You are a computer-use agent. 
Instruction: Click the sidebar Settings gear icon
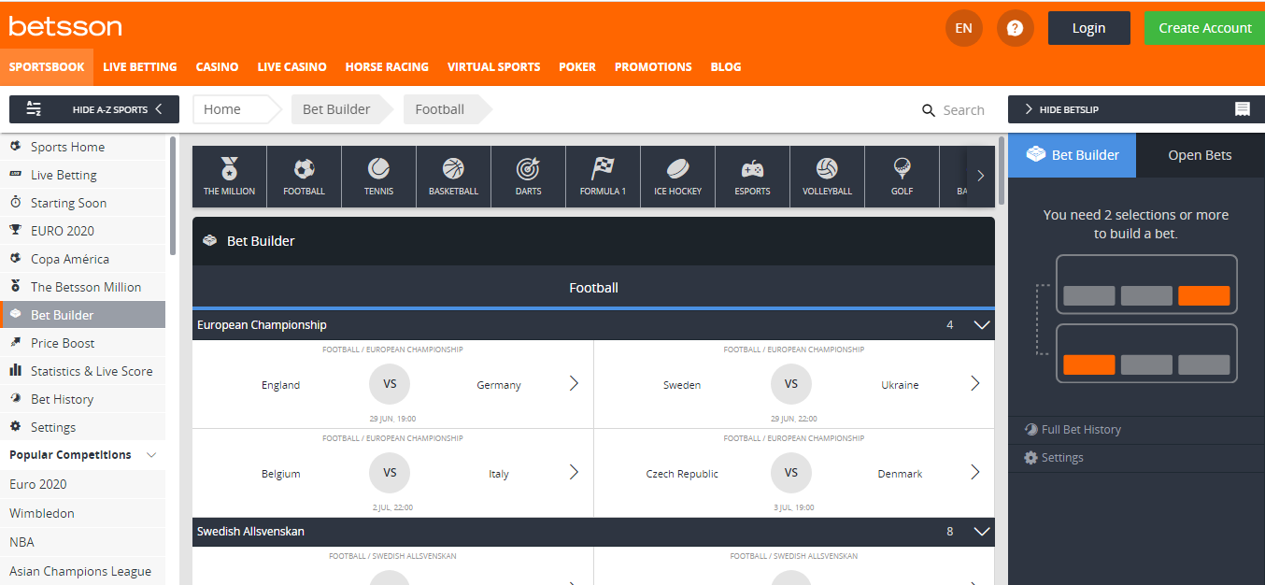(15, 427)
